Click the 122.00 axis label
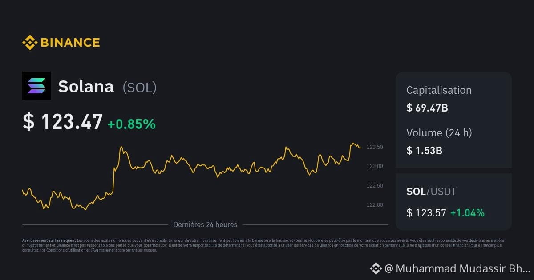This screenshot has height=280, width=534. [x=375, y=205]
